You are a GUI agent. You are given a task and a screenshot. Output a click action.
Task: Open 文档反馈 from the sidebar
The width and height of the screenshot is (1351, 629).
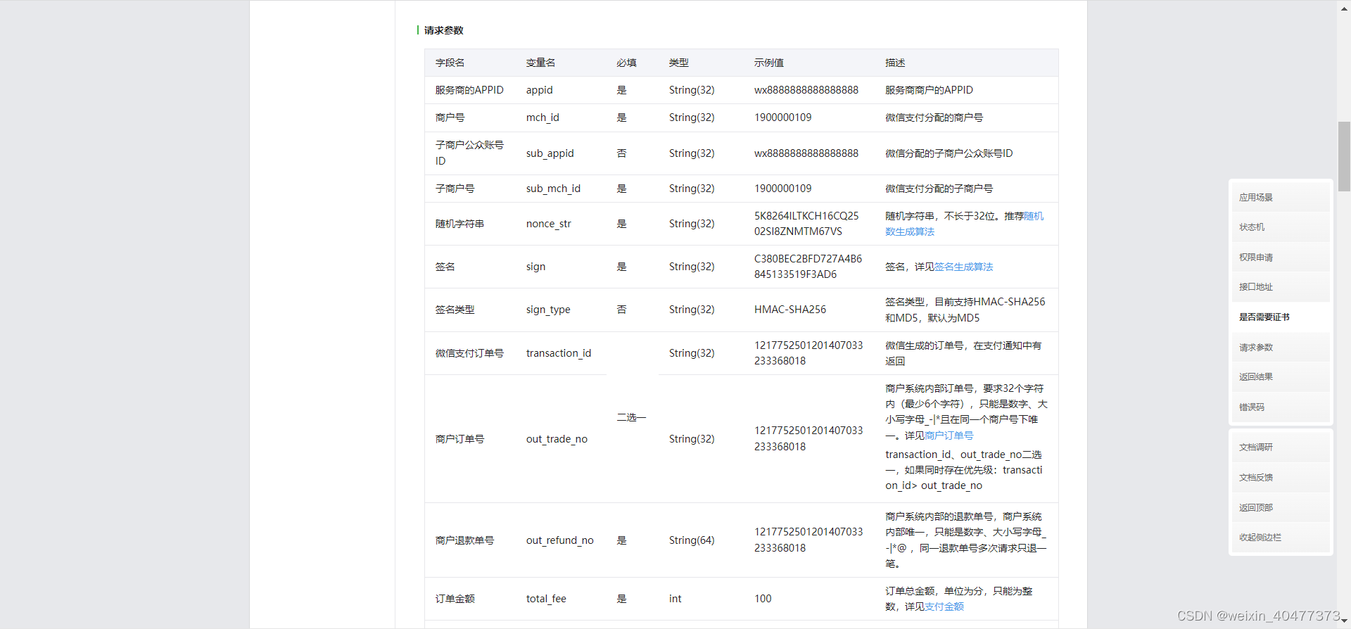[1280, 478]
